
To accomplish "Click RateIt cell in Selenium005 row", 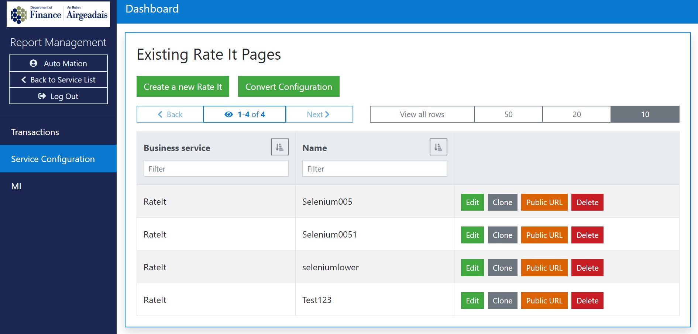I will click(x=216, y=201).
